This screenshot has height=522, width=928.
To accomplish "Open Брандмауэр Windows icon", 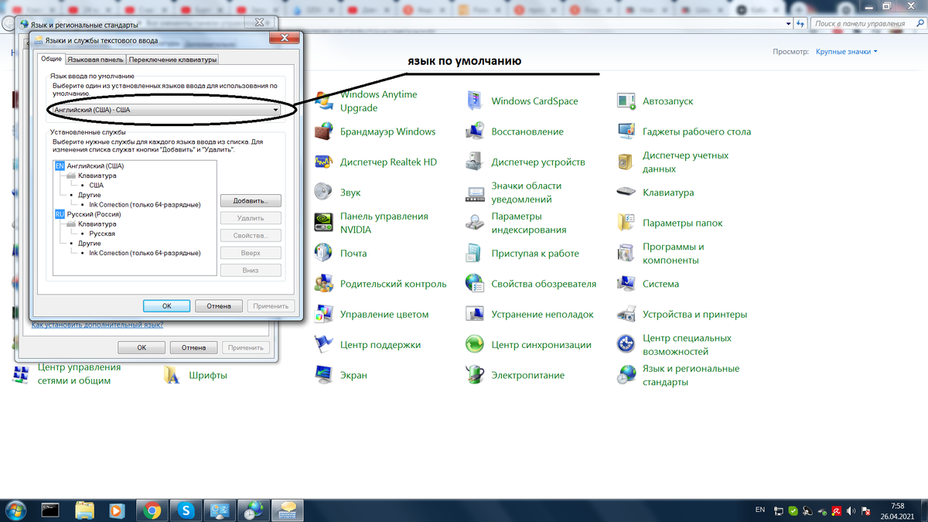I will 325,131.
